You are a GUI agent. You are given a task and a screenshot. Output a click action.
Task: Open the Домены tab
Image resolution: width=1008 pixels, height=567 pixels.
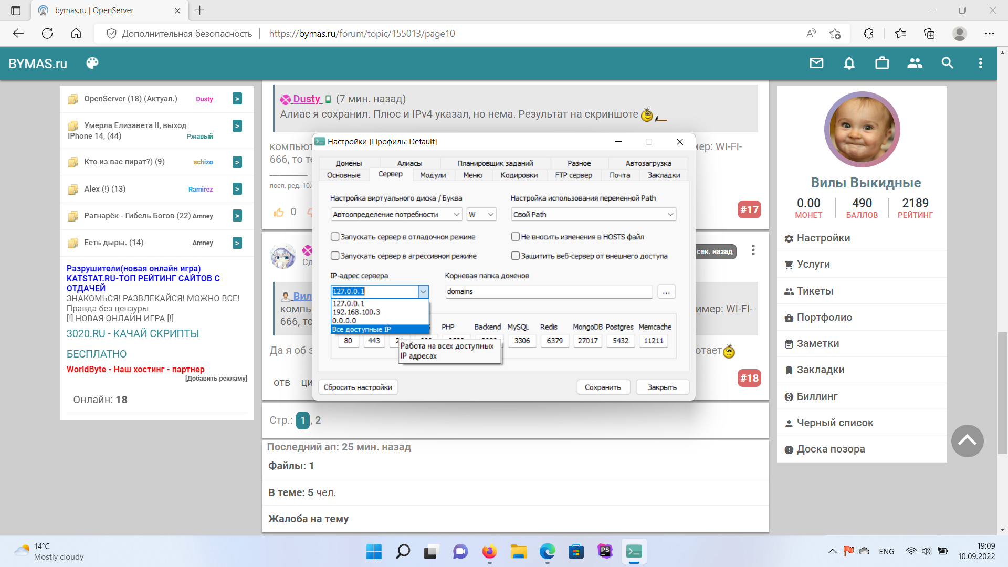[349, 163]
